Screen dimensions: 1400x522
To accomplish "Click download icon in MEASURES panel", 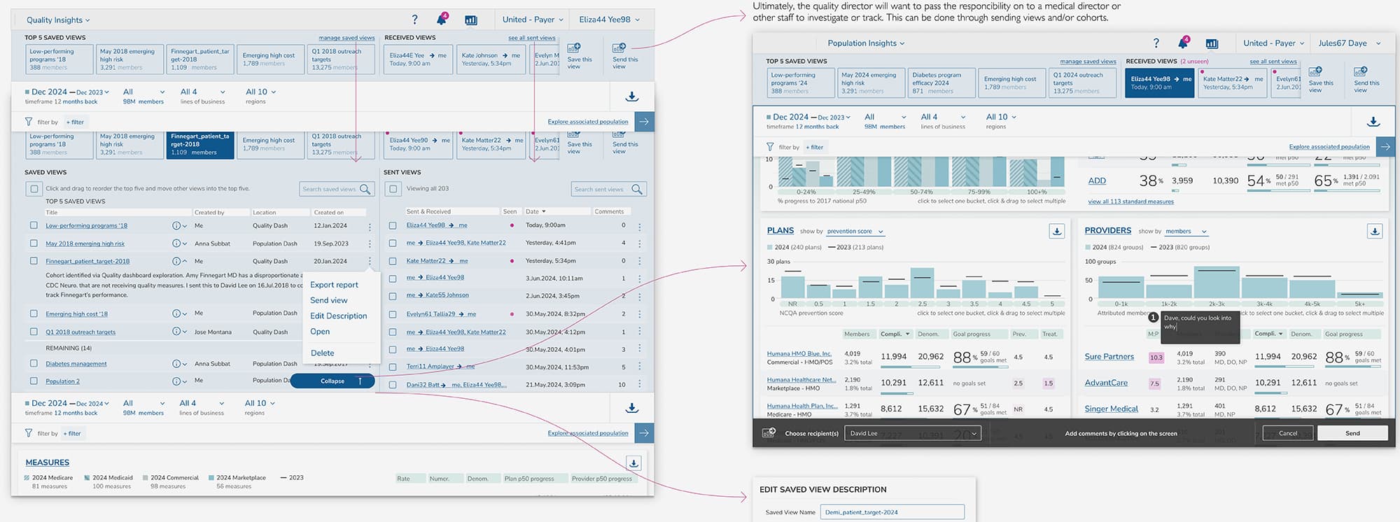I will pyautogui.click(x=633, y=463).
